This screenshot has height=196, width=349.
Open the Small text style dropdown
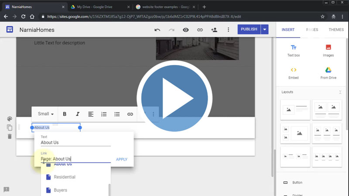point(45,114)
